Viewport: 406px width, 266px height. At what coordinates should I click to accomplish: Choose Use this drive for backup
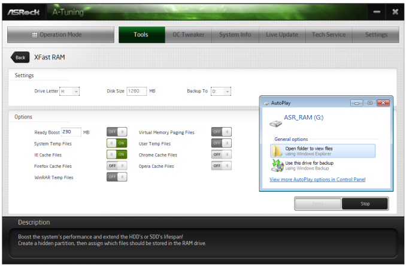[323, 165]
